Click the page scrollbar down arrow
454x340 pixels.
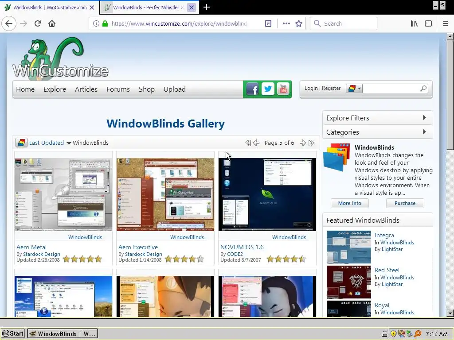tap(450, 313)
